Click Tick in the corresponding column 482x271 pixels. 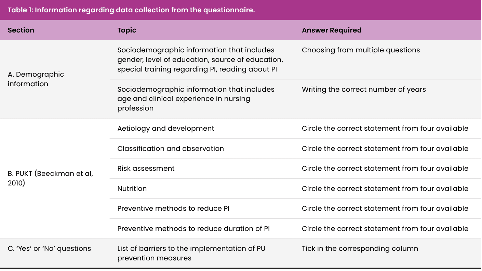[x=360, y=248]
